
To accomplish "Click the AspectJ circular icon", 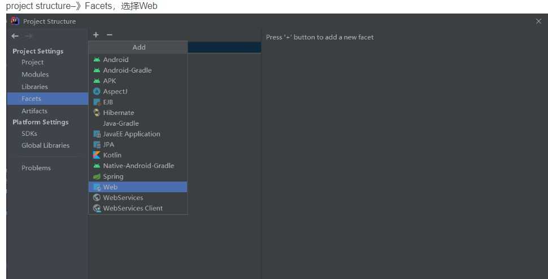I will point(97,91).
